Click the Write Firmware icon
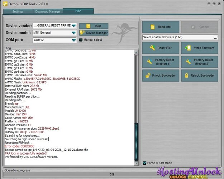This screenshot has width=224, height=179. [x=187, y=48]
